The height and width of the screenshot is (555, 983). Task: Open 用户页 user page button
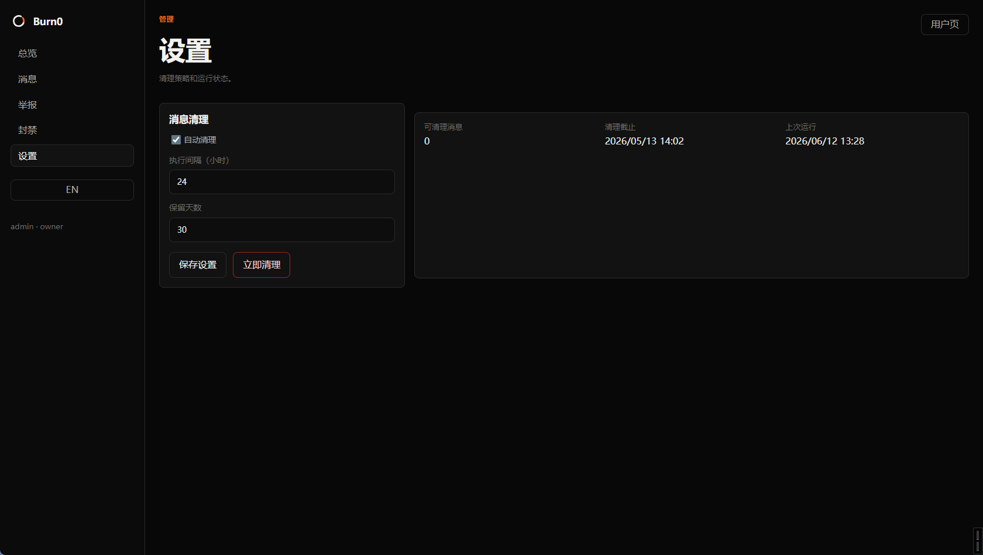(x=944, y=25)
